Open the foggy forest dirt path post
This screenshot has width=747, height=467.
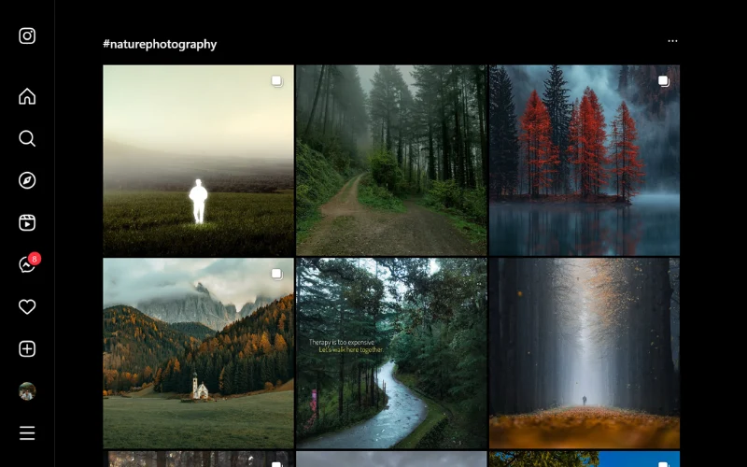click(x=391, y=161)
